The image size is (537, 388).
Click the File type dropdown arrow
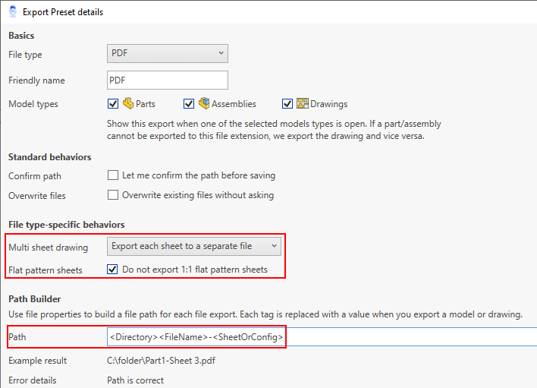[221, 53]
